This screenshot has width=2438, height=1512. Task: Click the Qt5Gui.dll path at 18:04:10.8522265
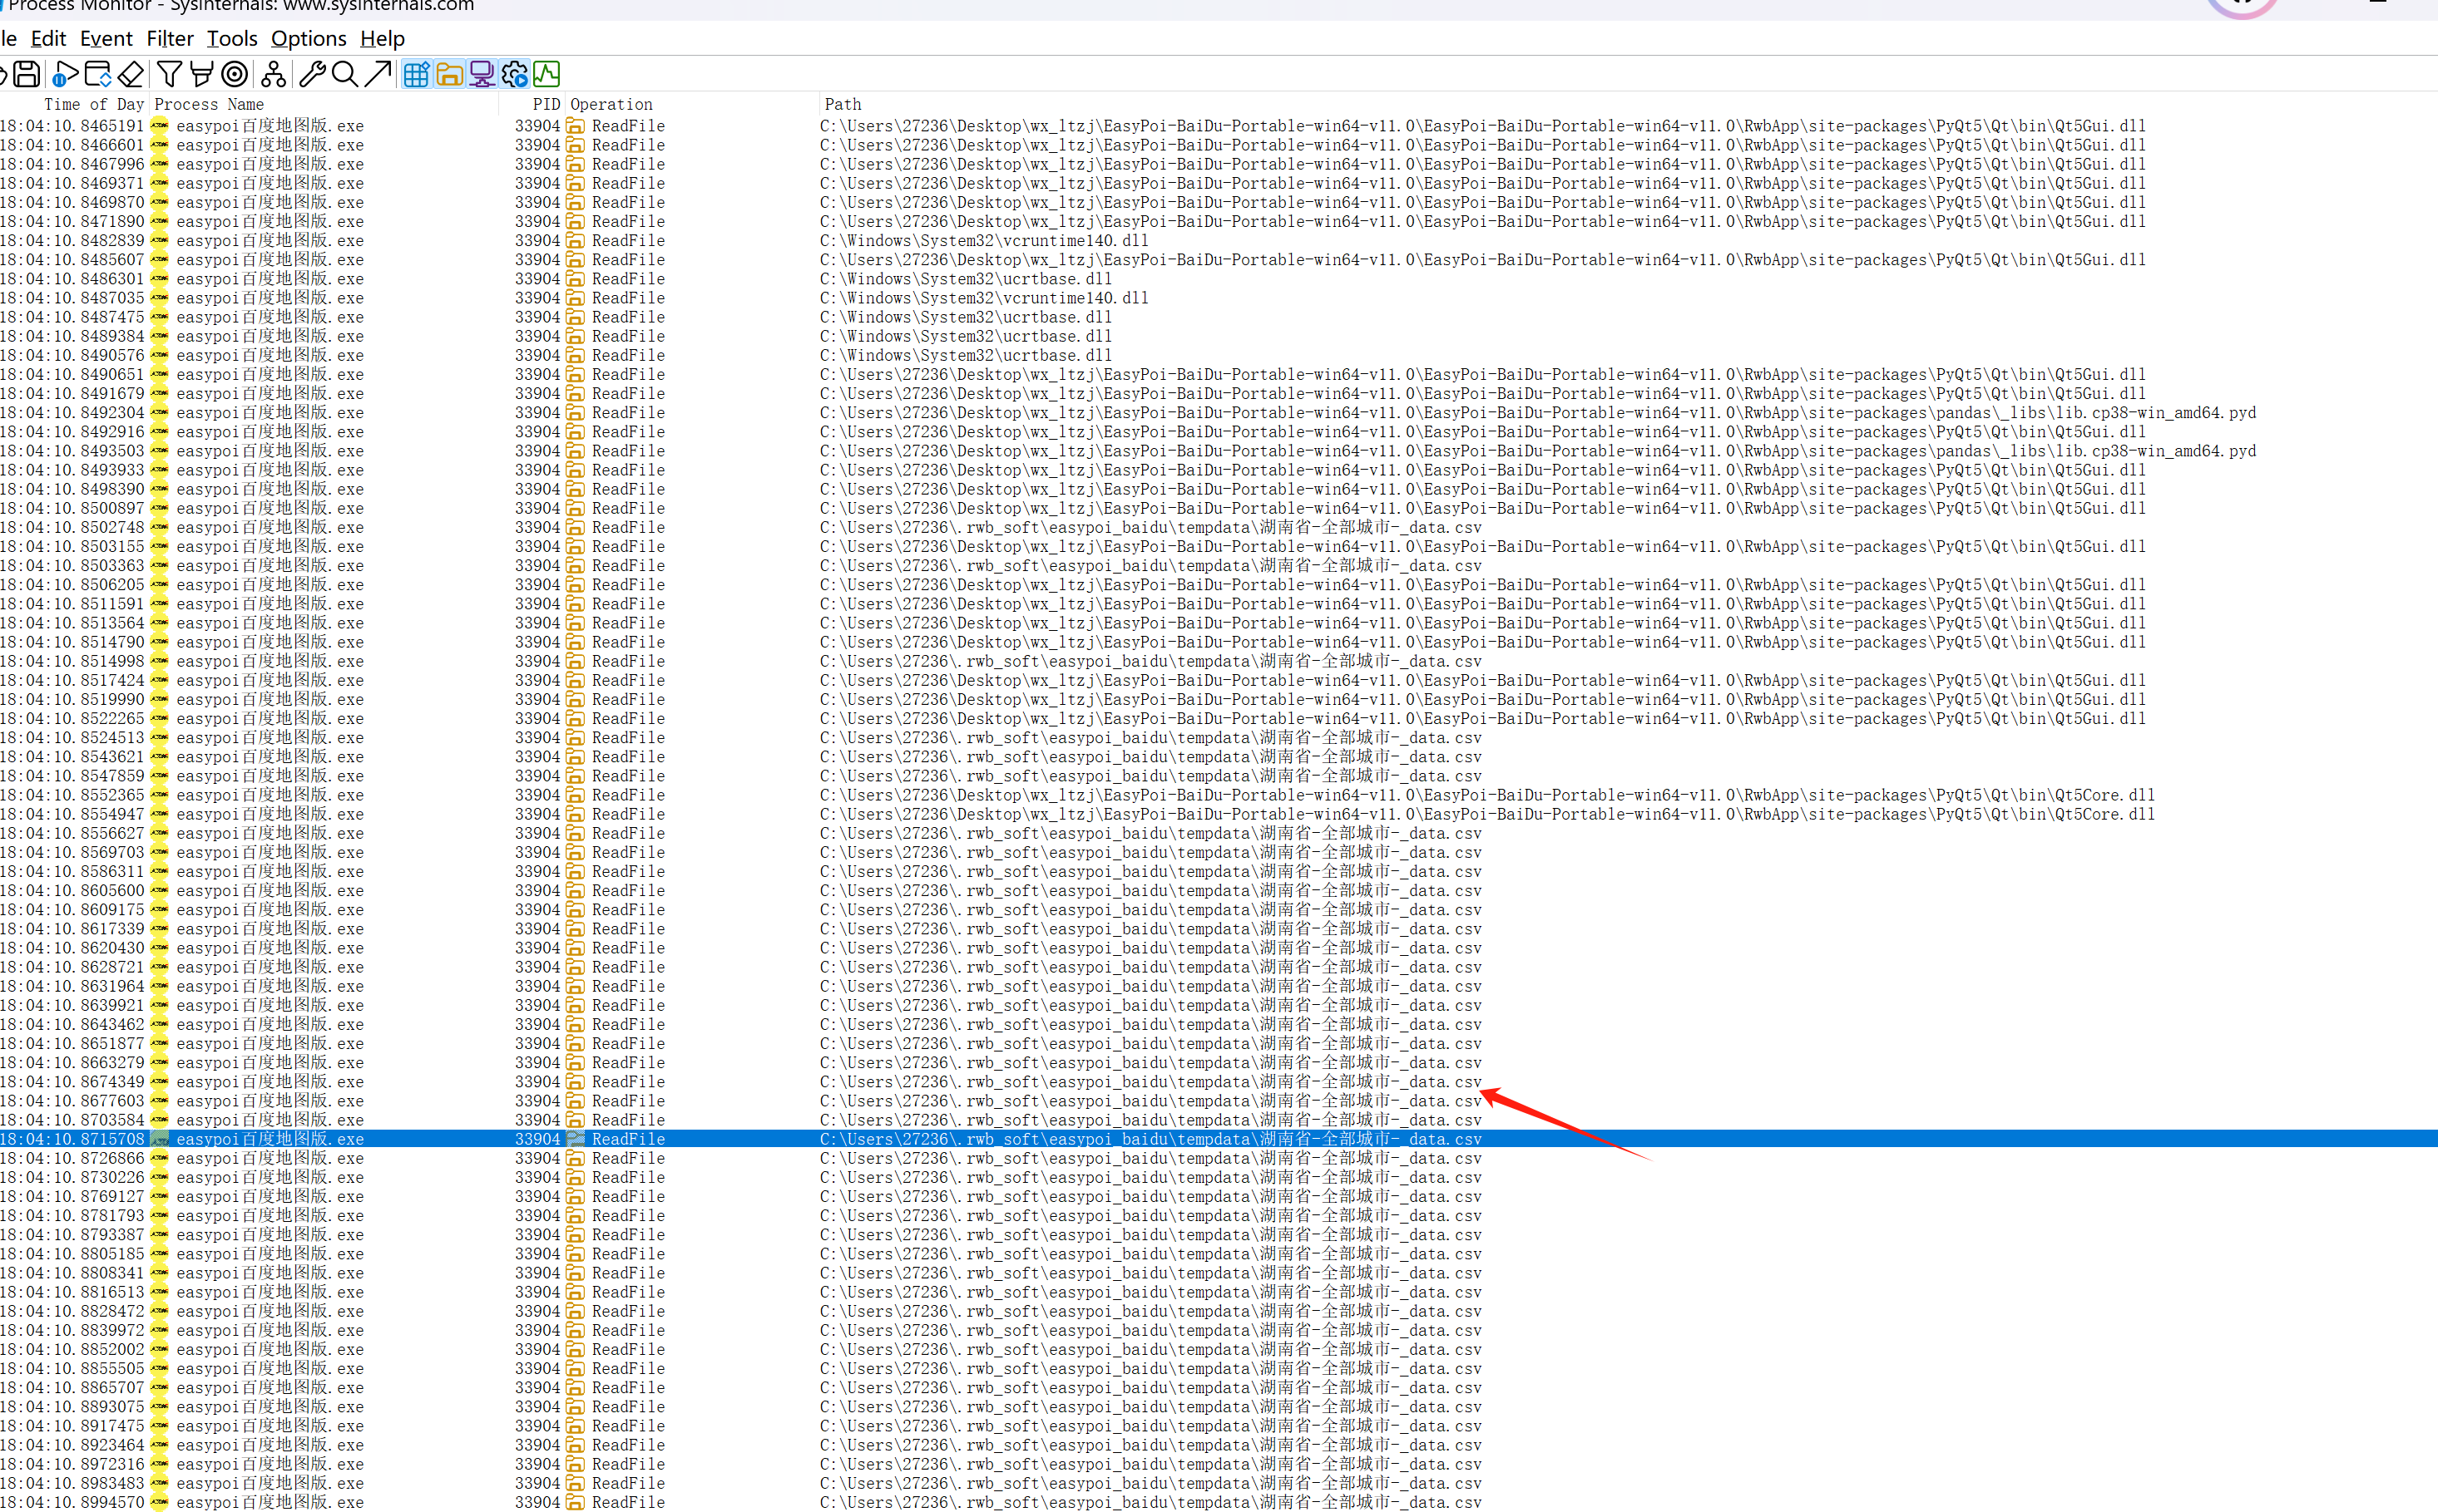pos(1482,718)
